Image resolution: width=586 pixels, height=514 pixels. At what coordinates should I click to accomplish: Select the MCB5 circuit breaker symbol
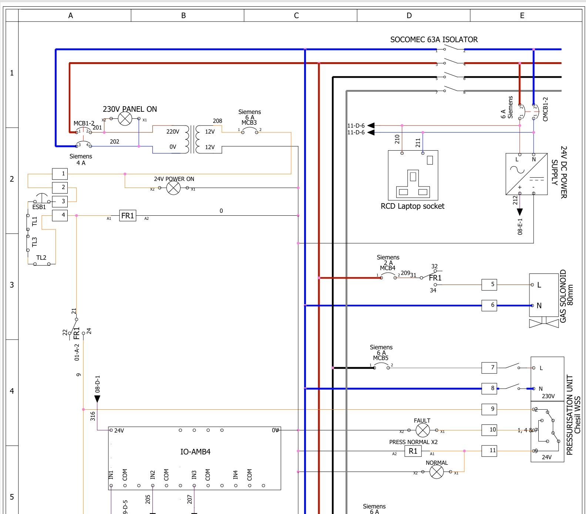381,366
